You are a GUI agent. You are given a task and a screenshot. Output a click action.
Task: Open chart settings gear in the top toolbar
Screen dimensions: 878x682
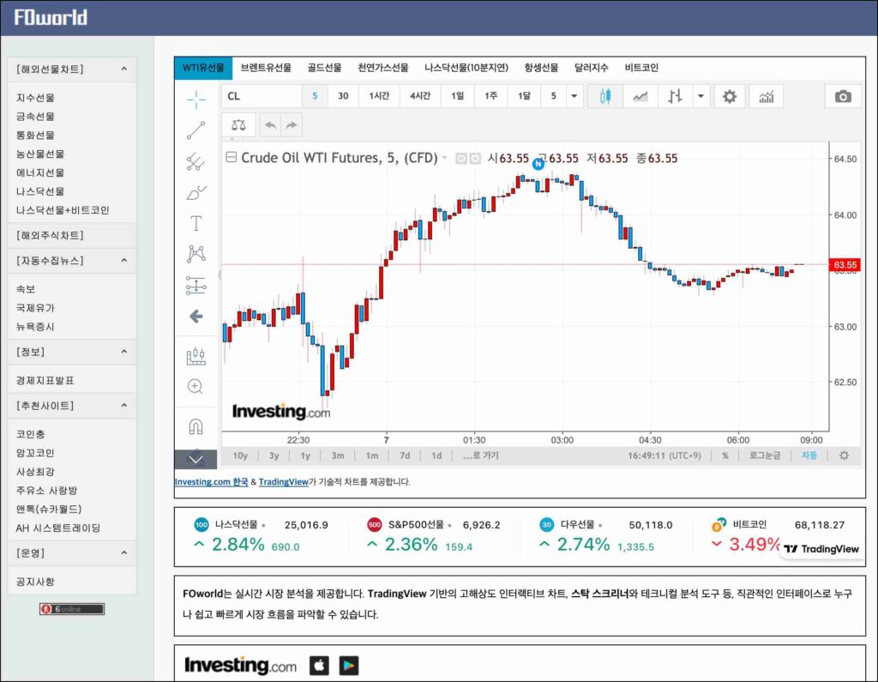pyautogui.click(x=729, y=96)
